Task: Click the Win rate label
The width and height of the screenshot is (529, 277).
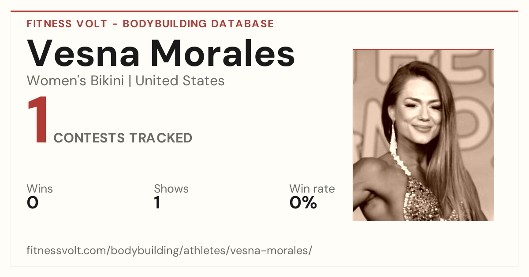Action: (x=312, y=189)
